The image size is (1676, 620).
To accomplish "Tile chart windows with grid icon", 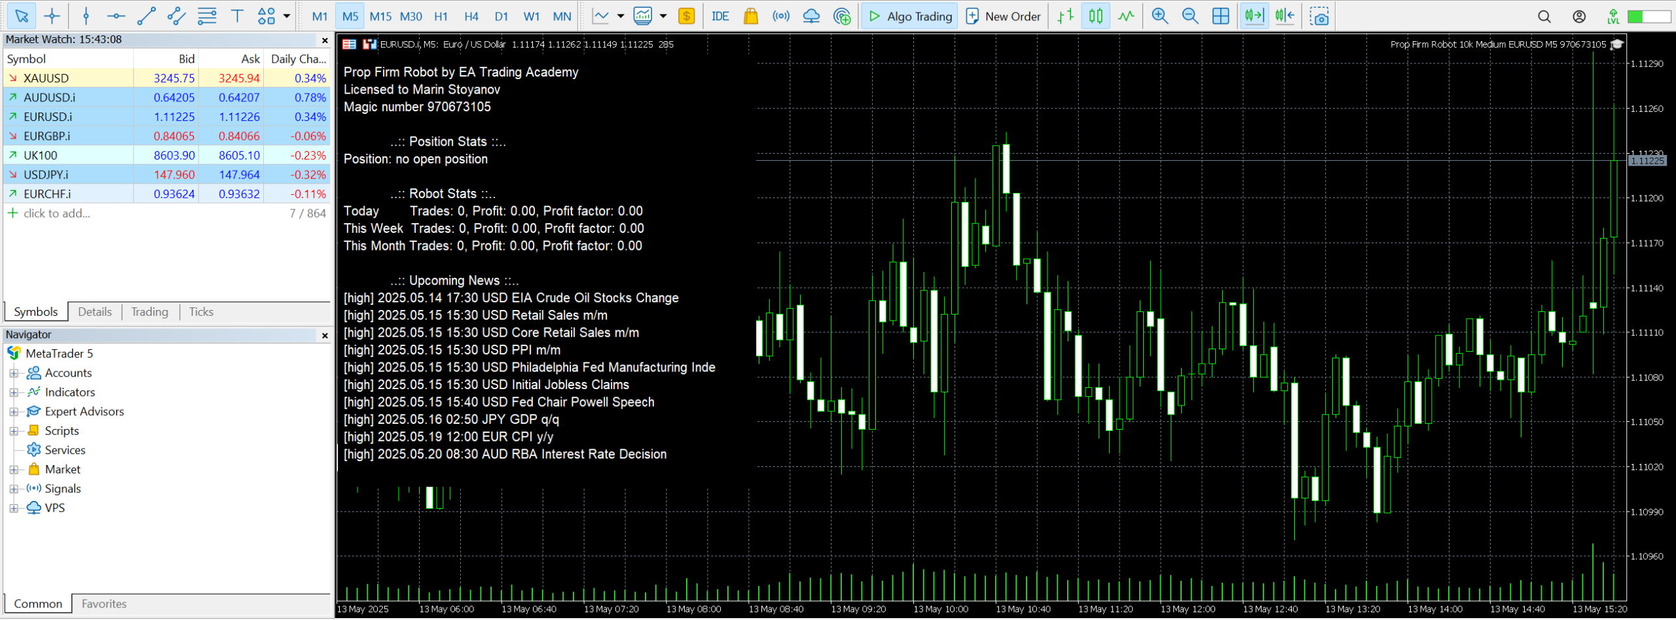I will pyautogui.click(x=1220, y=16).
